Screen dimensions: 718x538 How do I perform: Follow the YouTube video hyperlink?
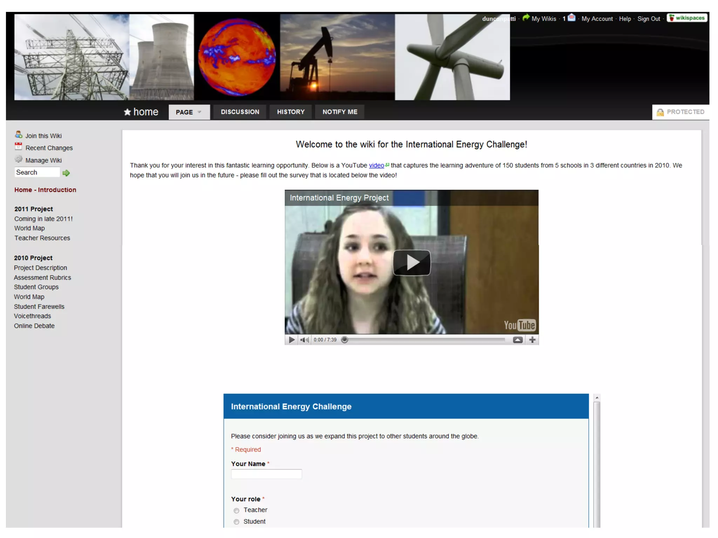376,165
